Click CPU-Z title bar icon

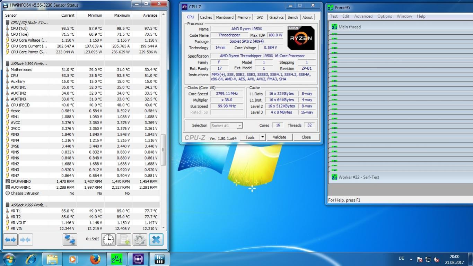tap(185, 7)
